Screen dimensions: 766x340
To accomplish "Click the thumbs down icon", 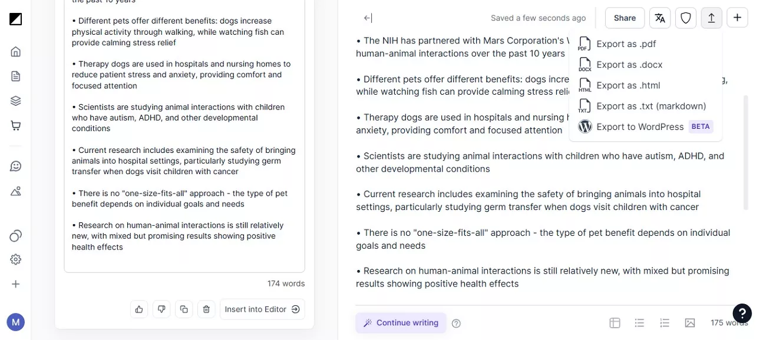I will (161, 309).
